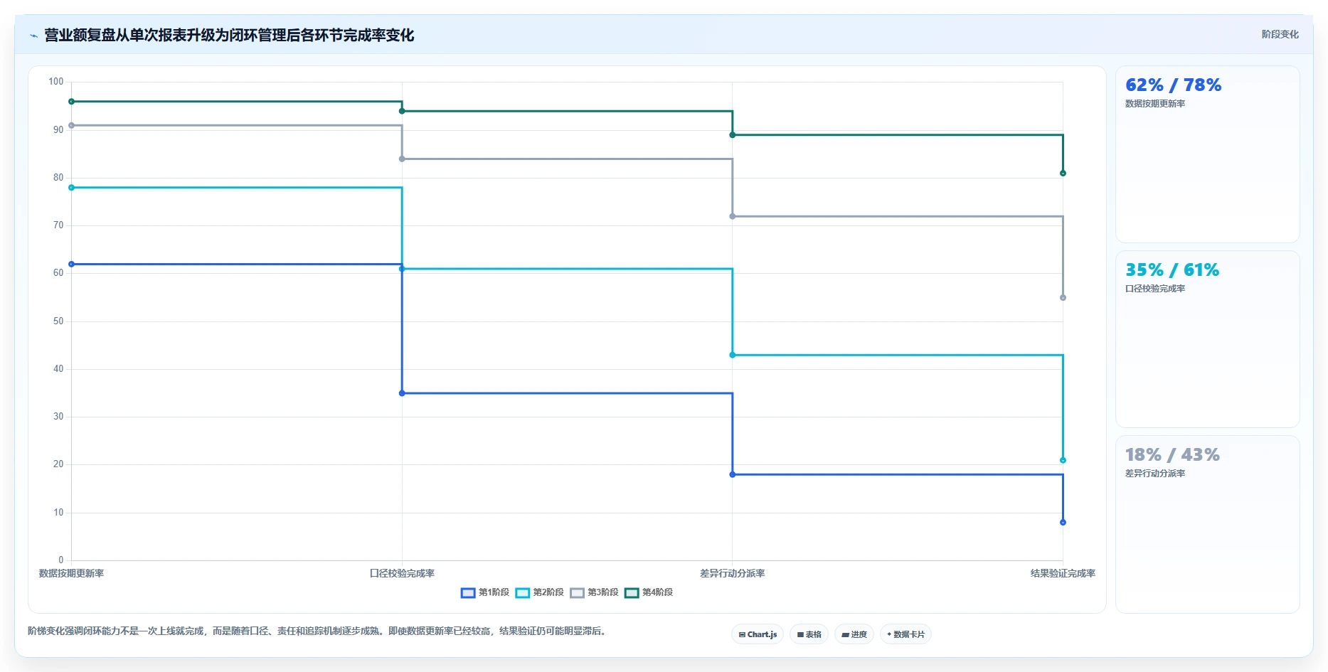The height and width of the screenshot is (672, 1328).
Task: Select 第2阶段 point at 口径校验完成率 (61)
Action: (402, 269)
